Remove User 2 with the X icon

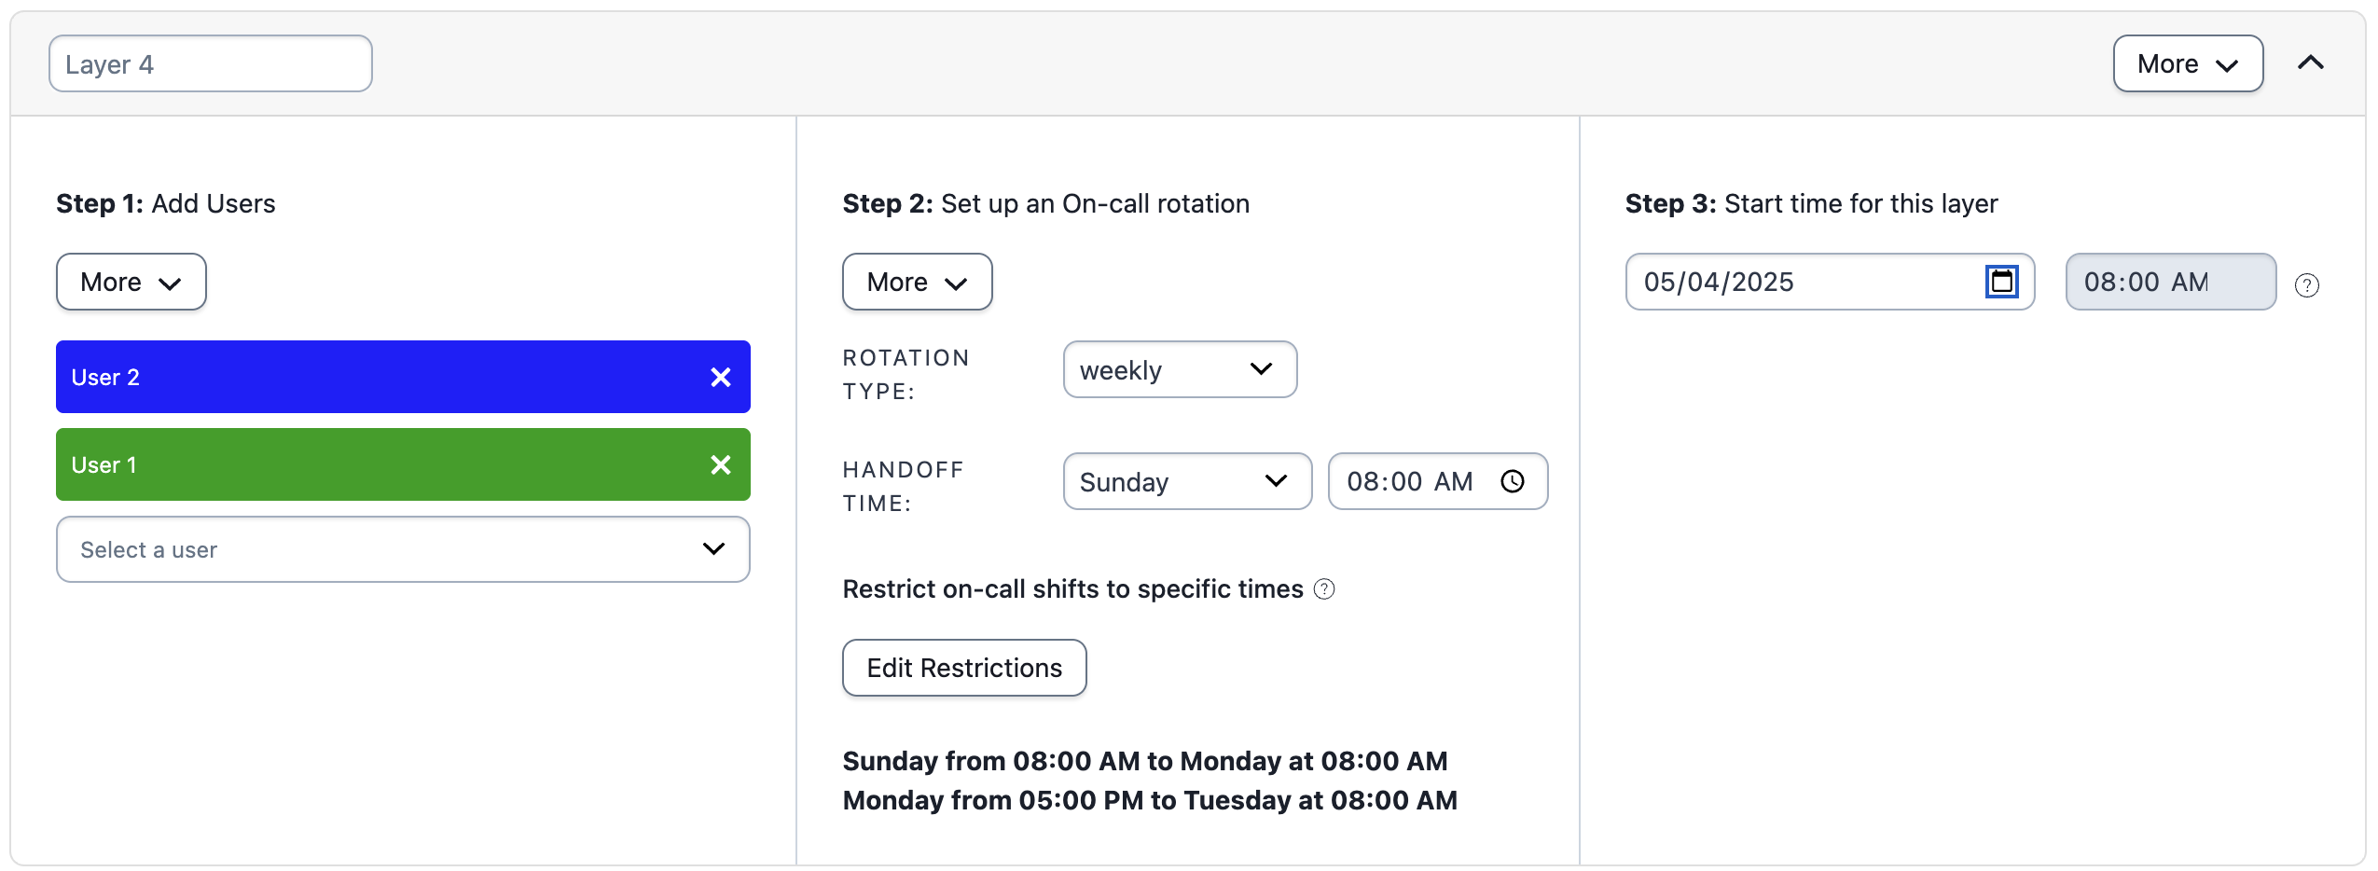click(x=720, y=378)
